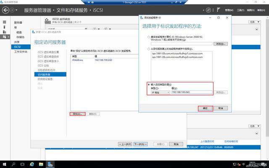
Task: Click < 上一步(P) in the wizard
Action: 125,144
